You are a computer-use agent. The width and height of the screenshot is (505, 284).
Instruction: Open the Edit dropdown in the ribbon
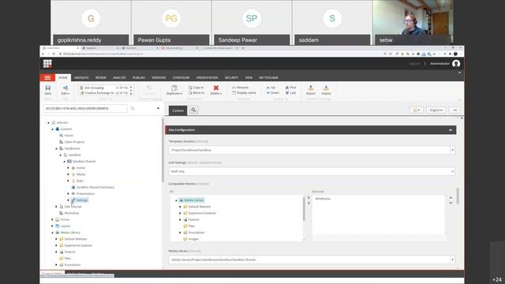pyautogui.click(x=65, y=90)
